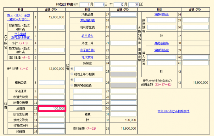Click the 荷造運賃 amount field
This screenshot has height=136, width=214.
pos(52,91)
